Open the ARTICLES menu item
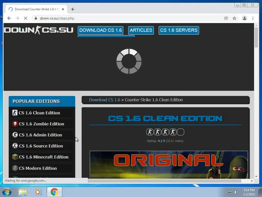This screenshot has width=262, height=197. click(141, 30)
